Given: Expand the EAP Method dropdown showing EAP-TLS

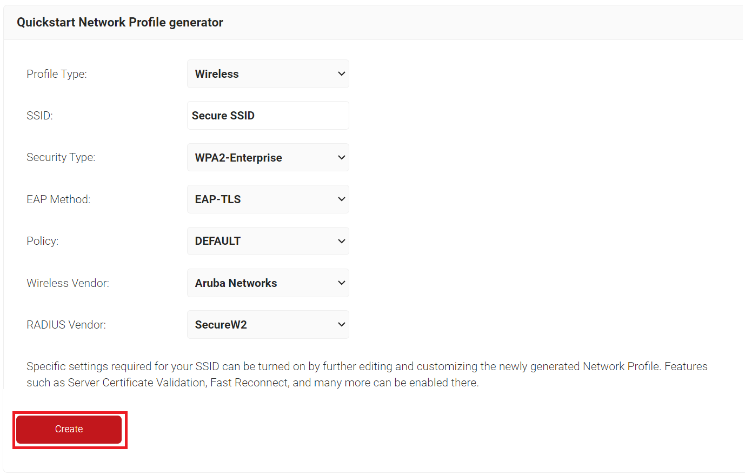Looking at the screenshot, I should click(x=268, y=199).
